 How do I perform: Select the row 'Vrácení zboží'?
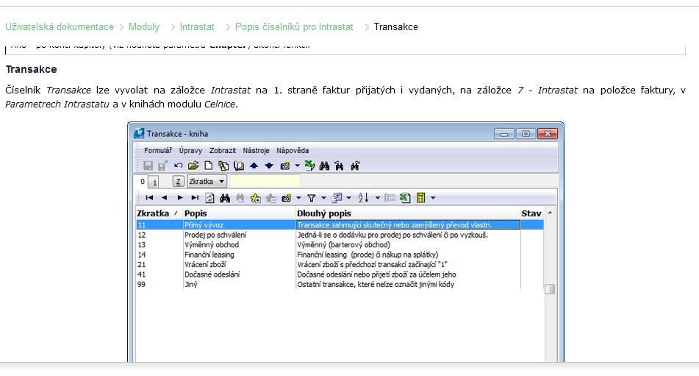340,264
